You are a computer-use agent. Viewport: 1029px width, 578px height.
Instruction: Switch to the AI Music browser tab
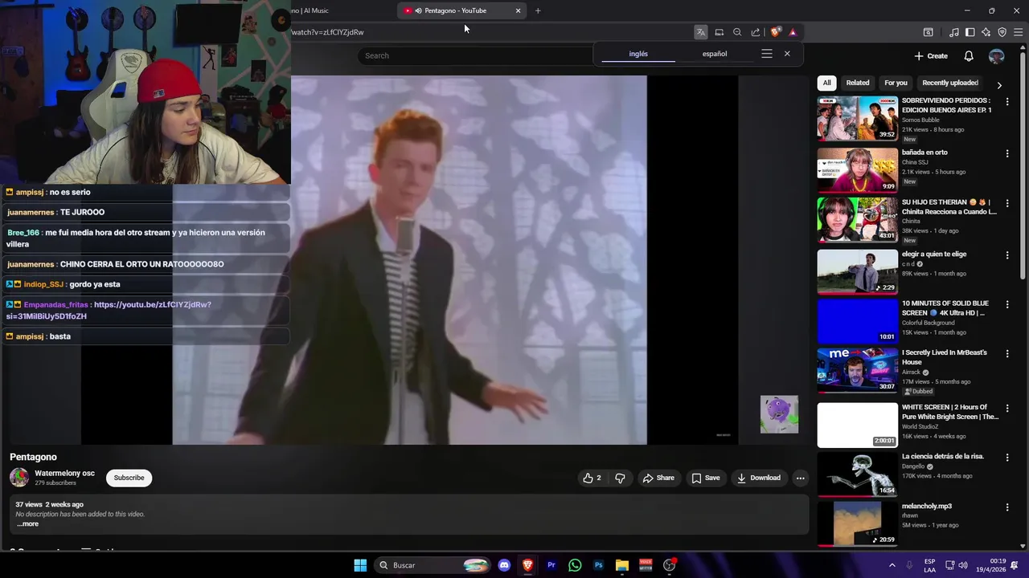pyautogui.click(x=310, y=10)
